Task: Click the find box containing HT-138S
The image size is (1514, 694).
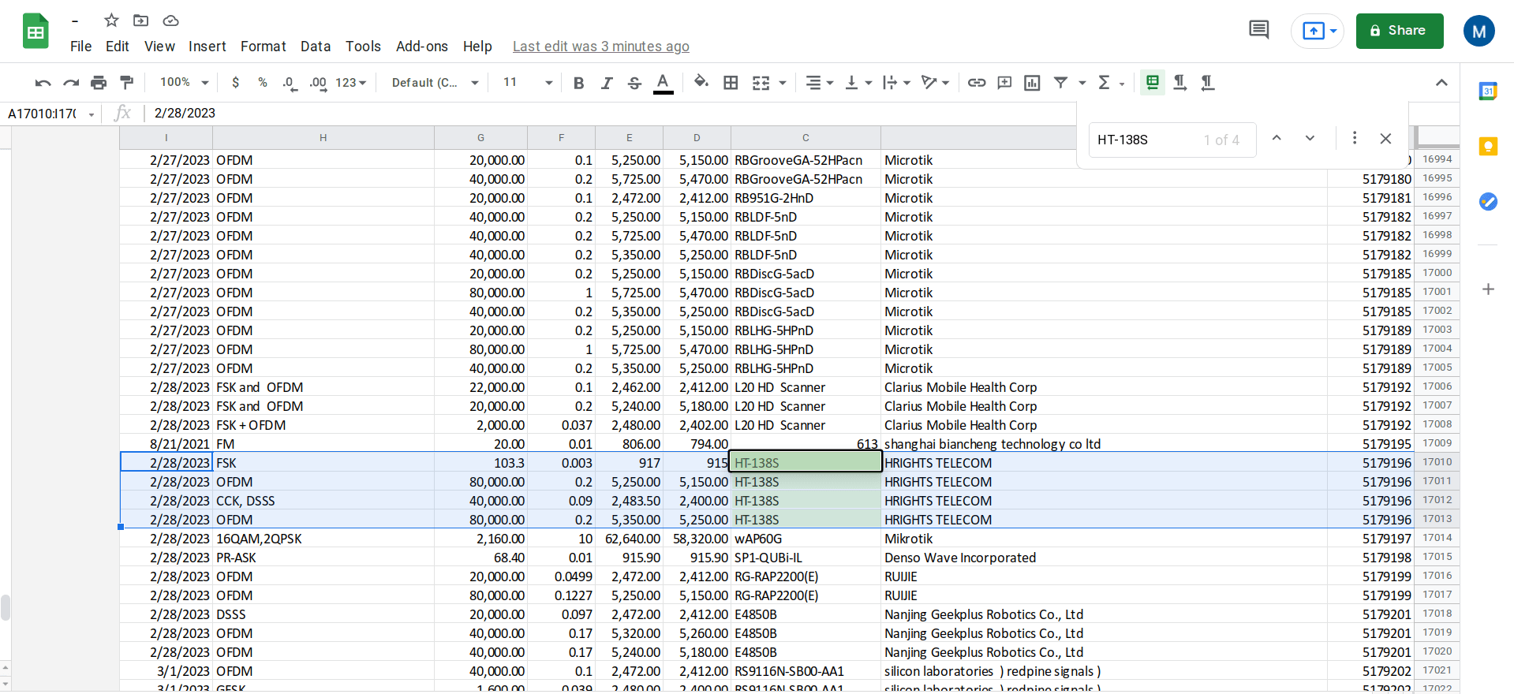Action: coord(1172,140)
